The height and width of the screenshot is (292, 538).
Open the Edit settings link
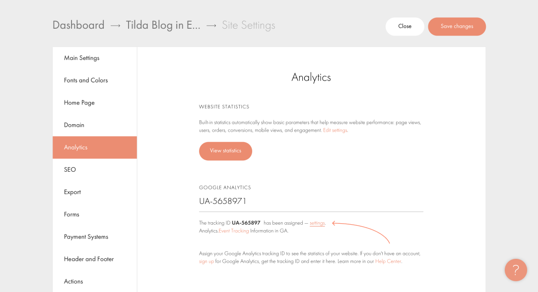point(335,131)
